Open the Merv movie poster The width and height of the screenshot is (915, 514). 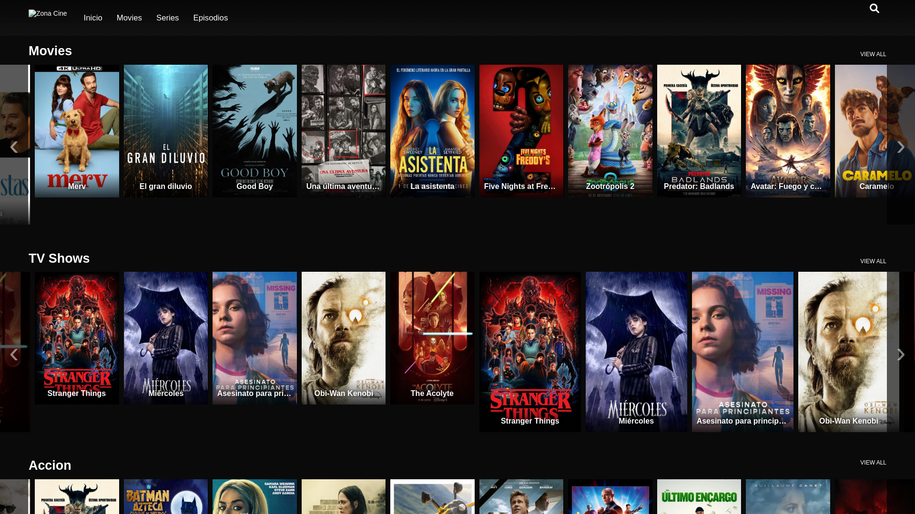(77, 131)
